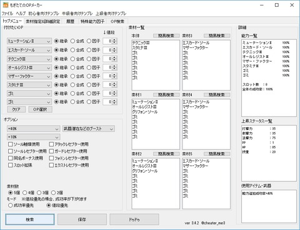Click 簡易検索 for 素材4

point(217,95)
